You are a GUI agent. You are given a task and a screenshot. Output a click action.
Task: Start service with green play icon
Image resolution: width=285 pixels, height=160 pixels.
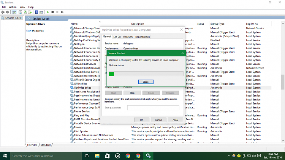click(48, 12)
